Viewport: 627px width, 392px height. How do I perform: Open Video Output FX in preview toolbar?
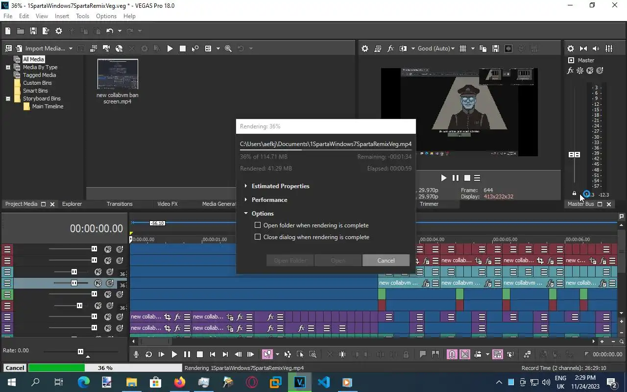[x=390, y=49]
